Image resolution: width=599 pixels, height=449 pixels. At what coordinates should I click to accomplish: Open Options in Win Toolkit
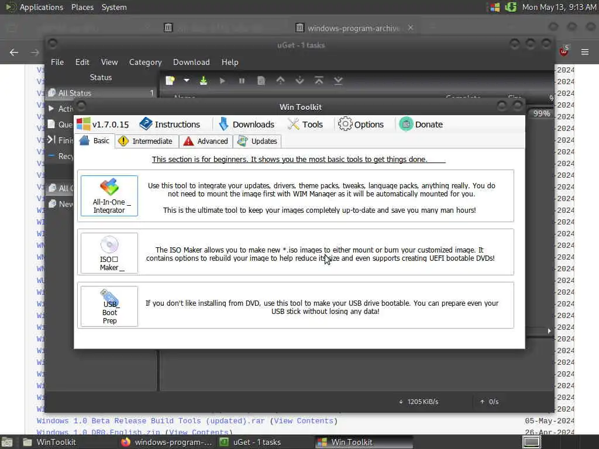[x=361, y=125]
